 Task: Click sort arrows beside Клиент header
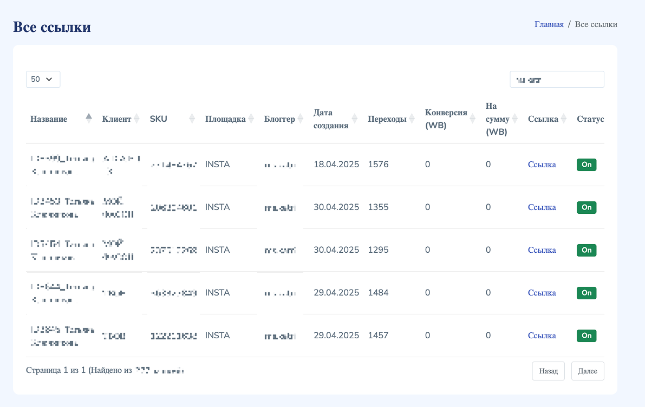(136, 119)
